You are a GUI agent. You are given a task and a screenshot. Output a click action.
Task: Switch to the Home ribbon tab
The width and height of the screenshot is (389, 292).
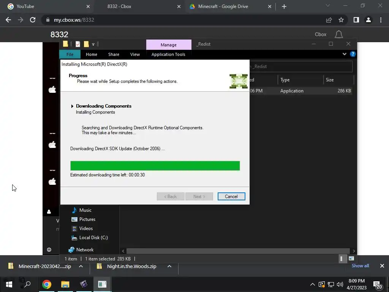[92, 54]
